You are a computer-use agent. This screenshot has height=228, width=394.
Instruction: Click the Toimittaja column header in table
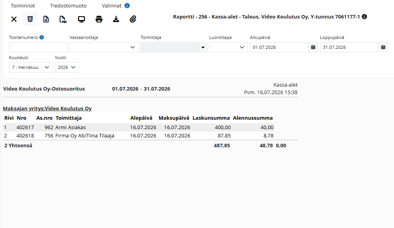68,118
